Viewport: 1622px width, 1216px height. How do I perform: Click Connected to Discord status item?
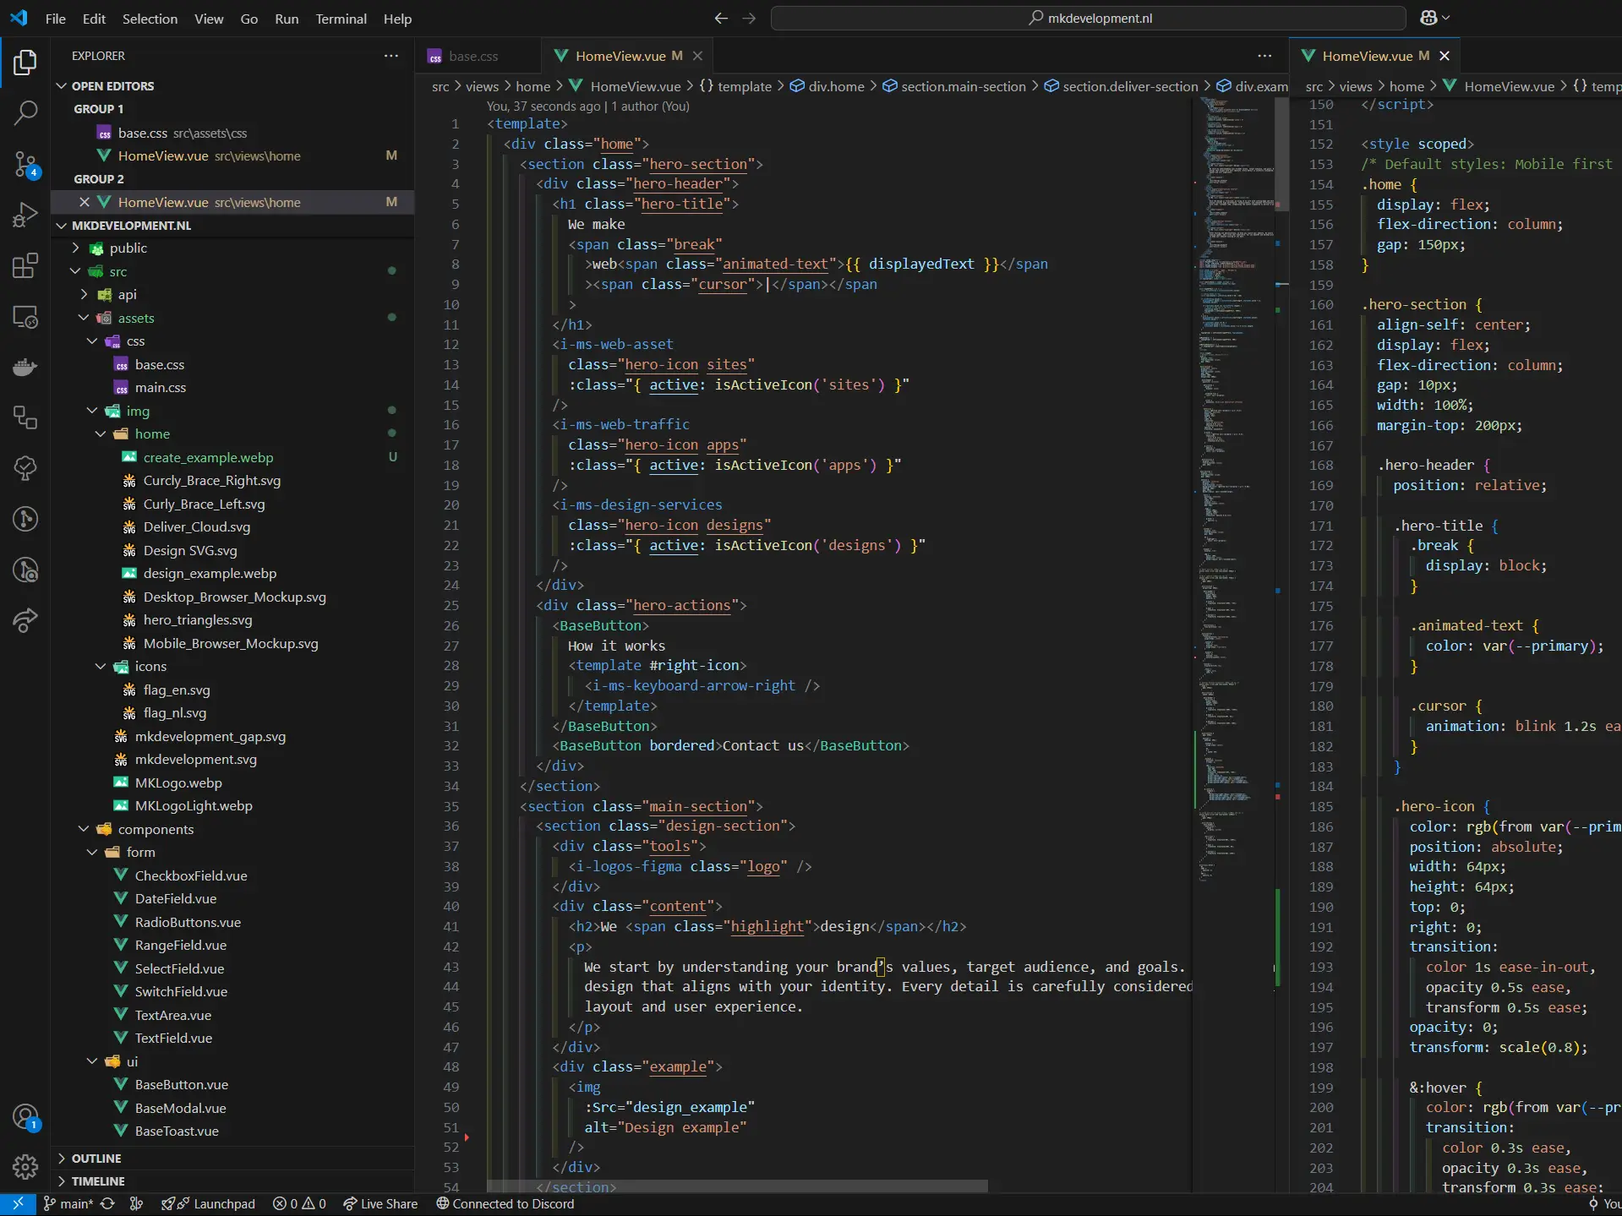(x=505, y=1204)
